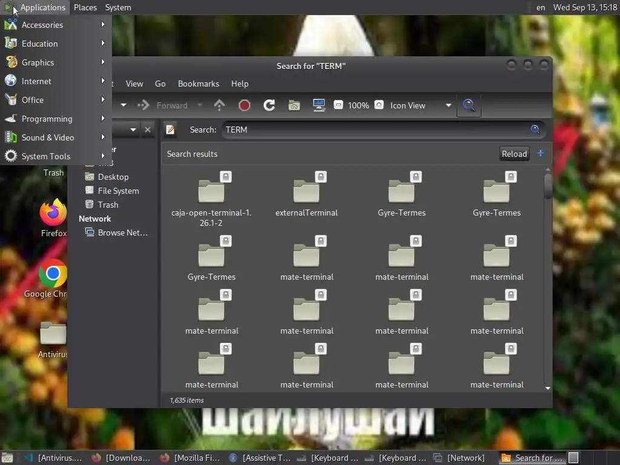
Task: Click the Firefox desktop icon
Action: pyautogui.click(x=54, y=217)
